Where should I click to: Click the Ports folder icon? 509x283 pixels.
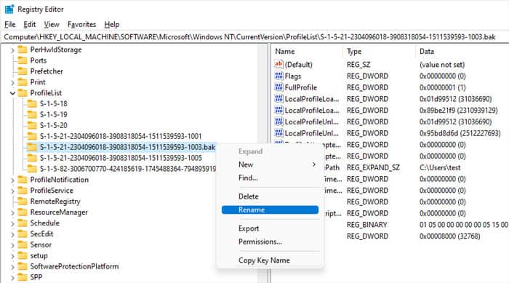click(x=23, y=60)
